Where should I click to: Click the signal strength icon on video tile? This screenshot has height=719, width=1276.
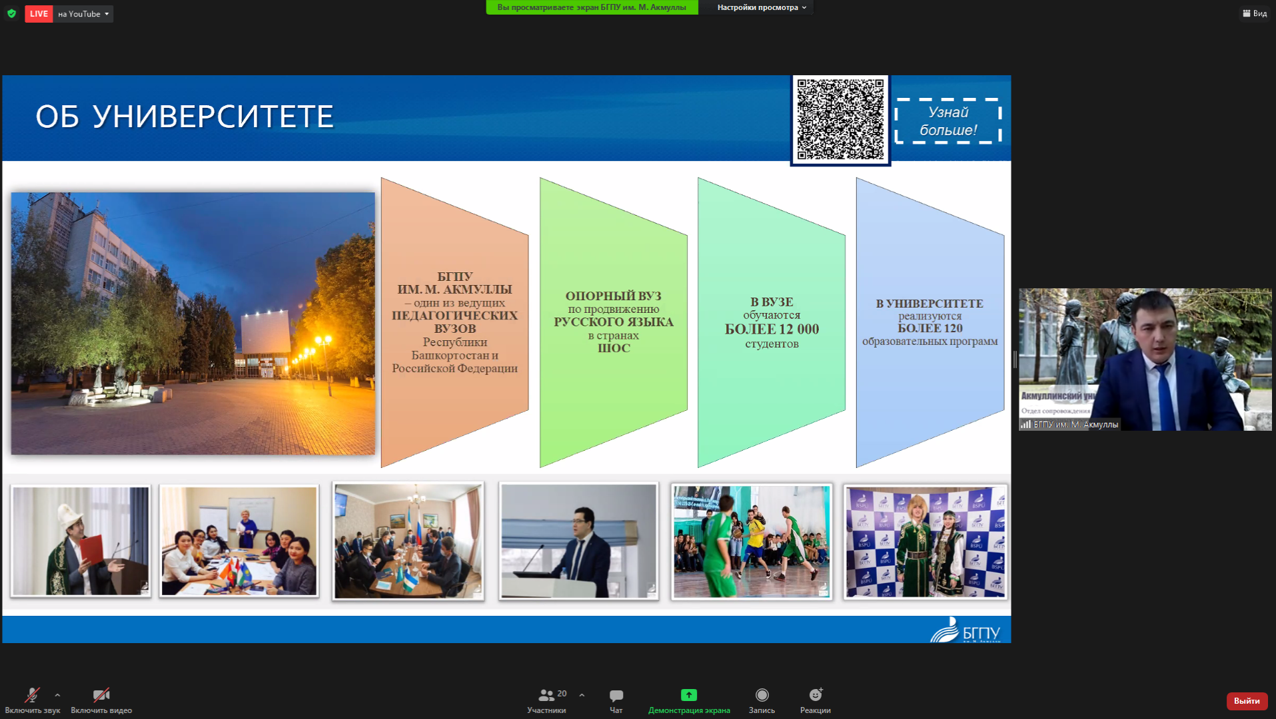pyautogui.click(x=1025, y=424)
